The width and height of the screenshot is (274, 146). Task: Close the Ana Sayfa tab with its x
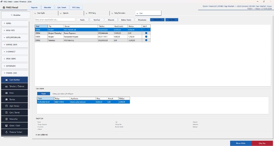coord(35,13)
